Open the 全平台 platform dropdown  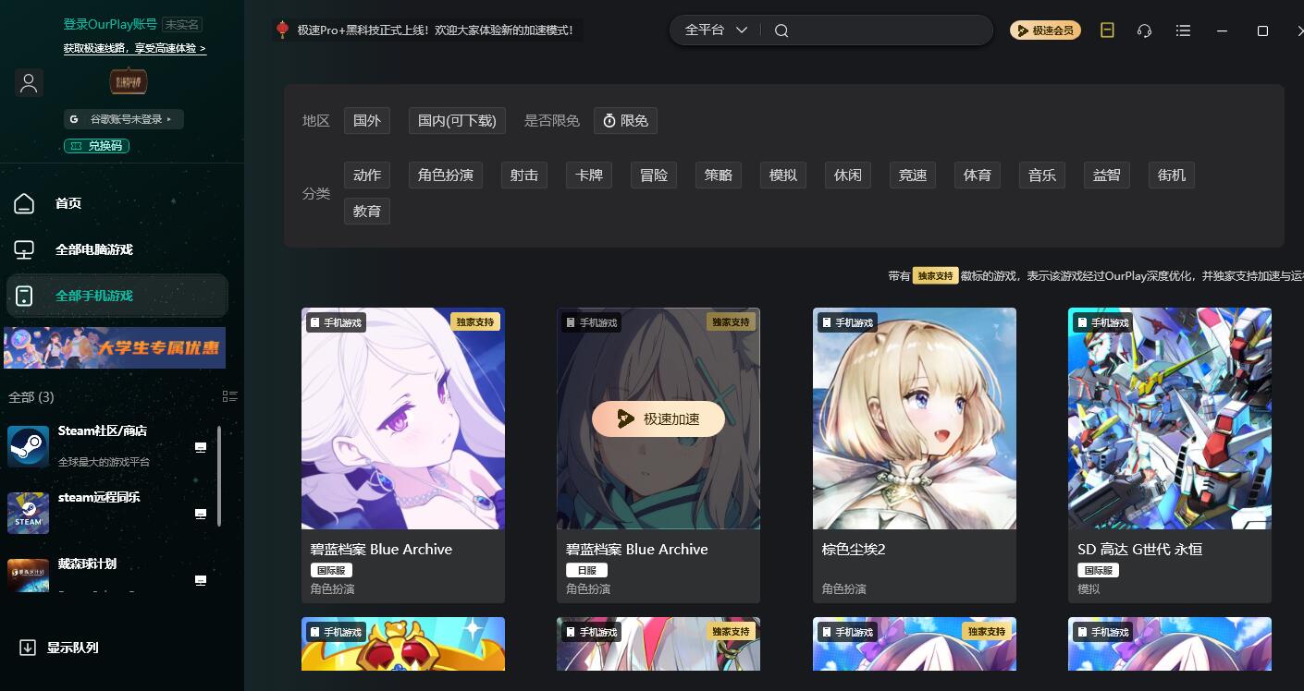pos(716,30)
